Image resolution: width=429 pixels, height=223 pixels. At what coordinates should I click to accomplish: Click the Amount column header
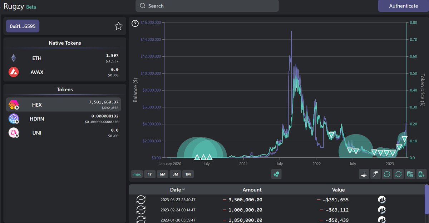(252, 190)
